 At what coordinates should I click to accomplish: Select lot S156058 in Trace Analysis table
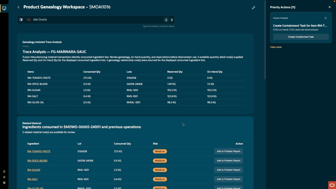(x=131, y=78)
